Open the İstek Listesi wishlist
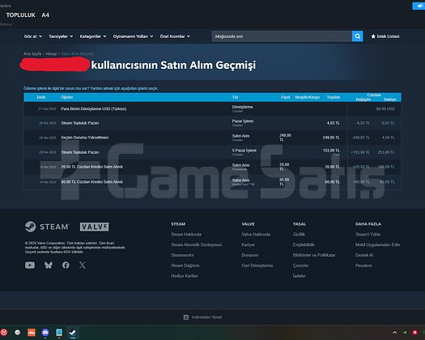Screen dimensions: 425x340 click(x=385, y=36)
